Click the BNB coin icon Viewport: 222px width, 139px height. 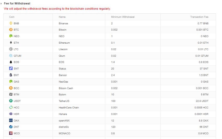(11, 23)
